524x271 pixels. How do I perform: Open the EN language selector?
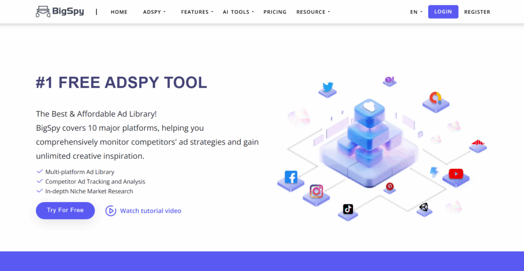tap(416, 12)
